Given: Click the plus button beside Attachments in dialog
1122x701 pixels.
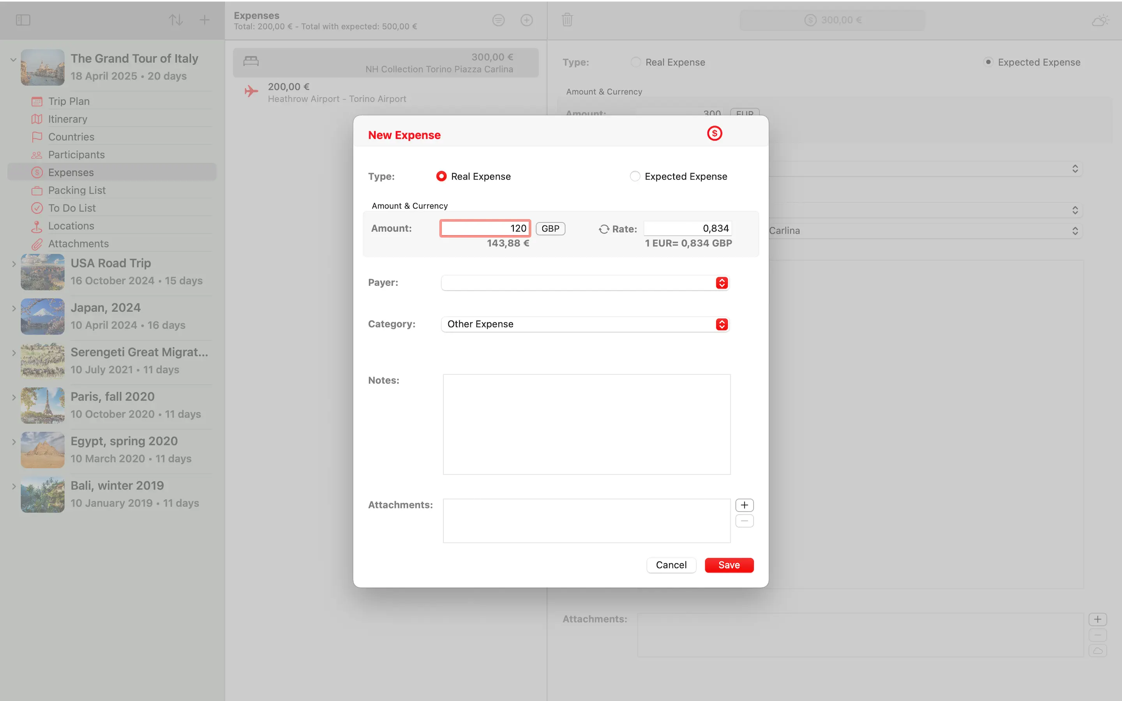Looking at the screenshot, I should click(744, 505).
